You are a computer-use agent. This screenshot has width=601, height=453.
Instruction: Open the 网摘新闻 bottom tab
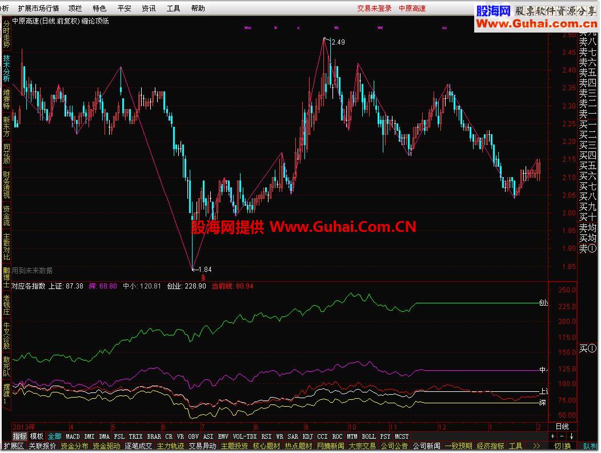[330, 446]
